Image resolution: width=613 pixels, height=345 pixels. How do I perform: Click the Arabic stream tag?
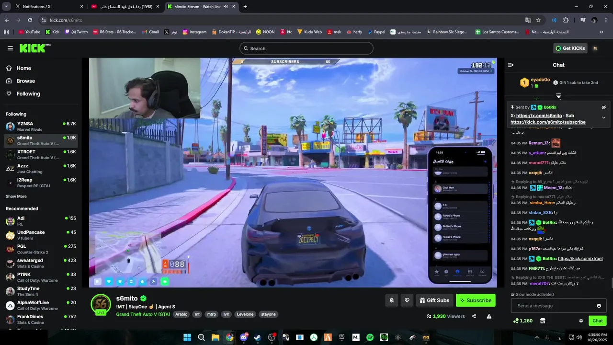(x=181, y=314)
